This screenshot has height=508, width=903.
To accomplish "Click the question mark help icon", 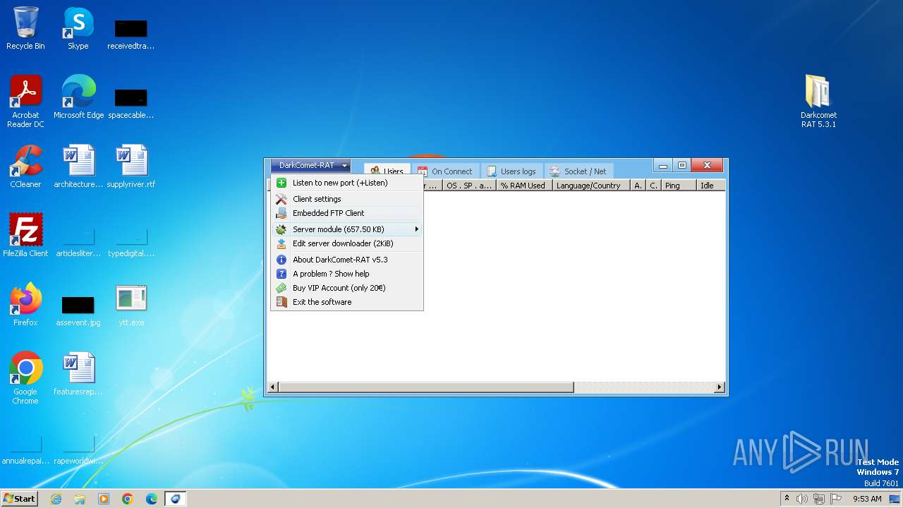I will [281, 274].
